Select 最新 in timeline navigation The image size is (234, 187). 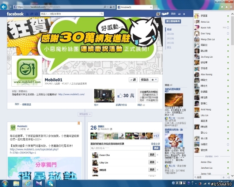(169, 29)
